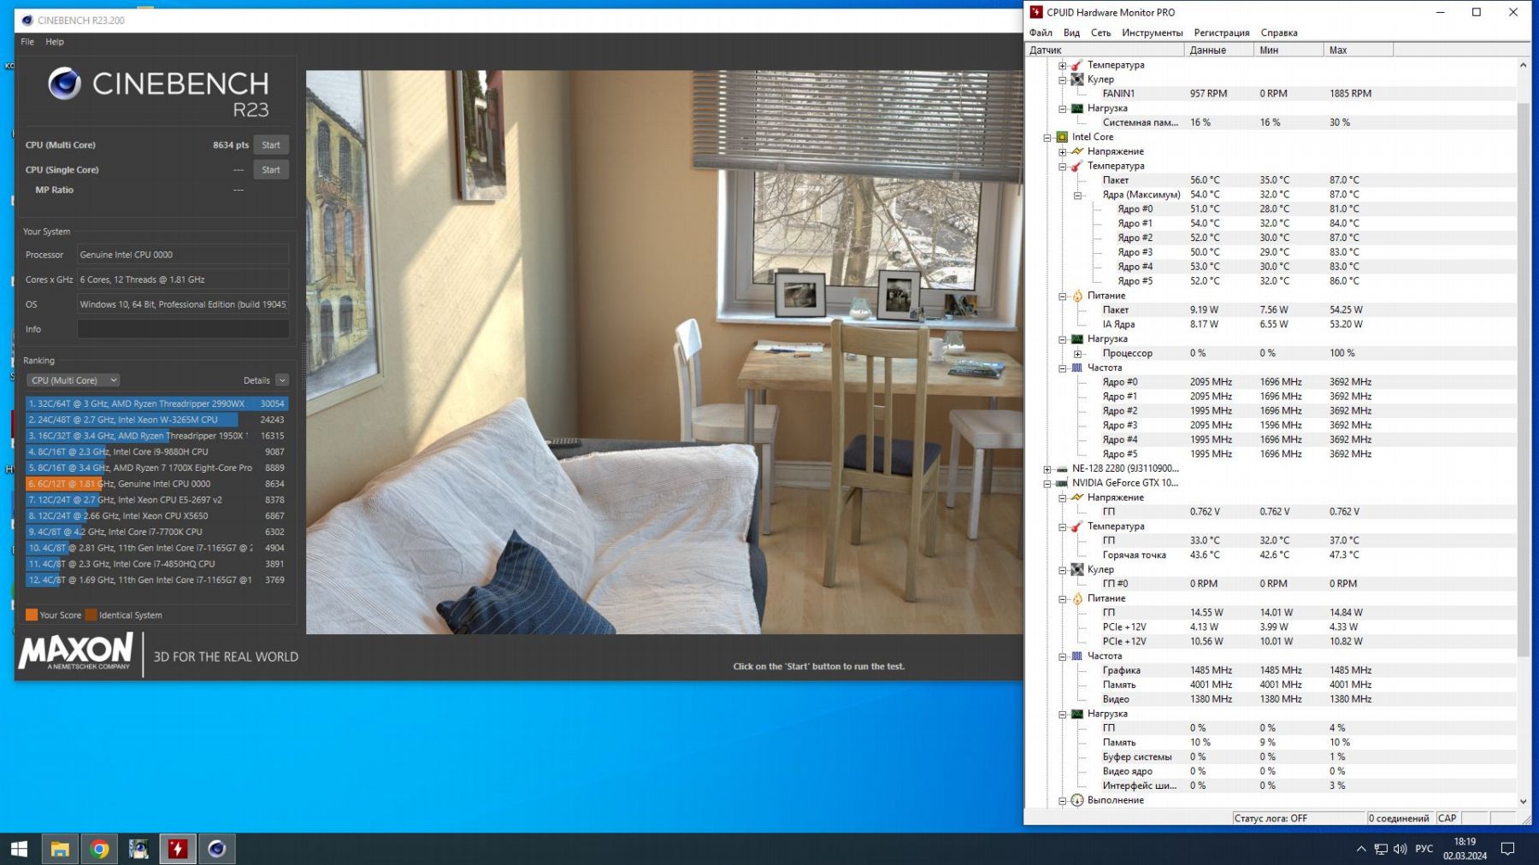Open File Explorer from the taskbar

[60, 849]
